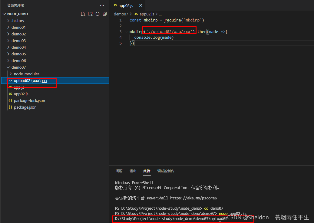This screenshot has width=314, height=223.
Task: Click the JS icon in the breadcrumb
Action: (136, 14)
